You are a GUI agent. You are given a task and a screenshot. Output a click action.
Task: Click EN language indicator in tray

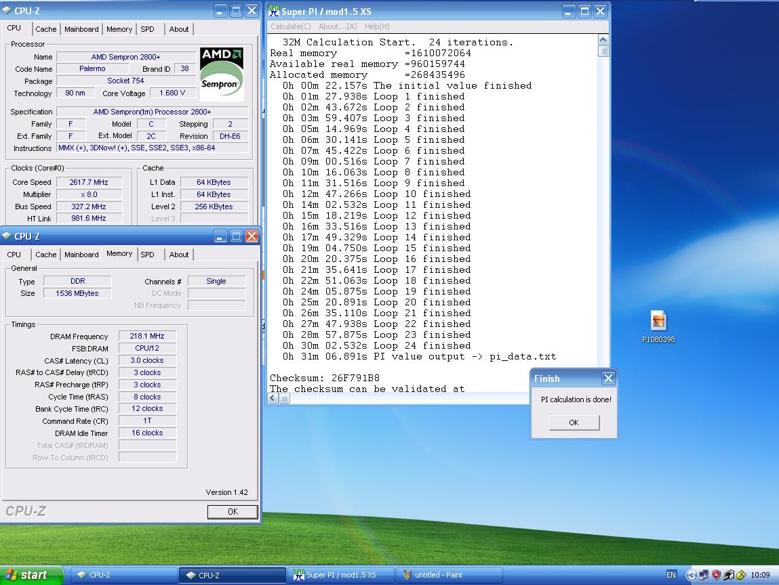tap(671, 575)
